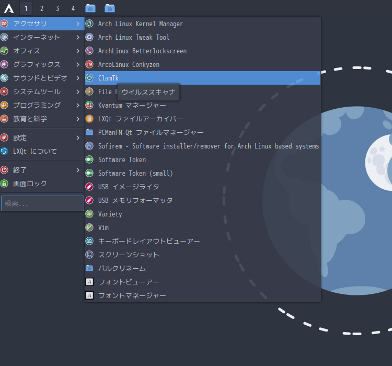Image resolution: width=392 pixels, height=366 pixels.
Task: Launch Sofirem software installer entry
Action: point(203,146)
